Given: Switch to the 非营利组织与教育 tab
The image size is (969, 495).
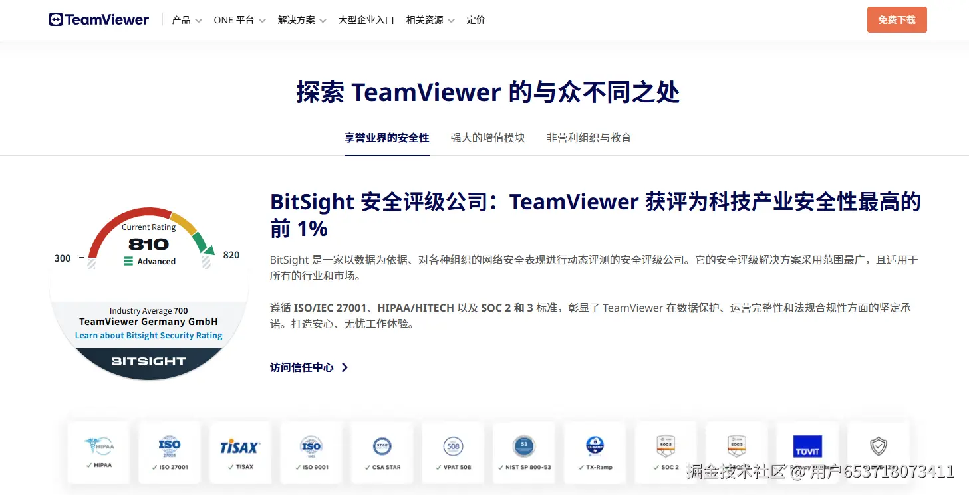Looking at the screenshot, I should 589,138.
